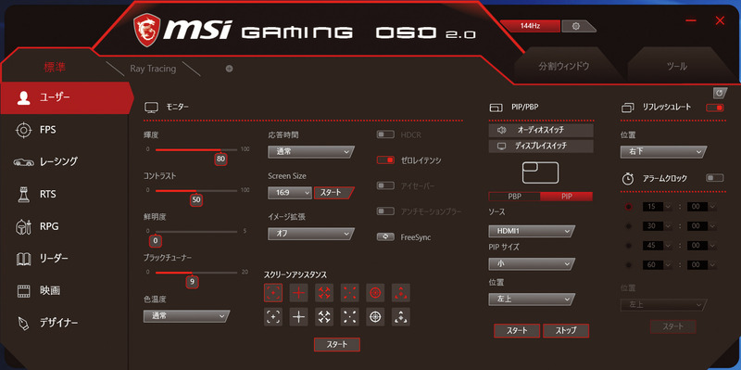This screenshot has width=741, height=370.
Task: Click the 144Hz refresh rate indicator
Action: pyautogui.click(x=530, y=26)
